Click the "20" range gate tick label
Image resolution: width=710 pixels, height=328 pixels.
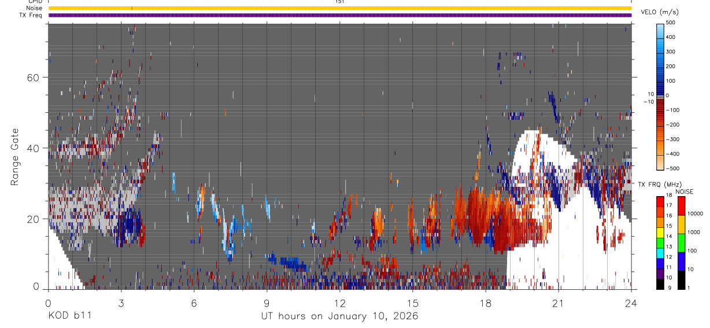coord(33,219)
